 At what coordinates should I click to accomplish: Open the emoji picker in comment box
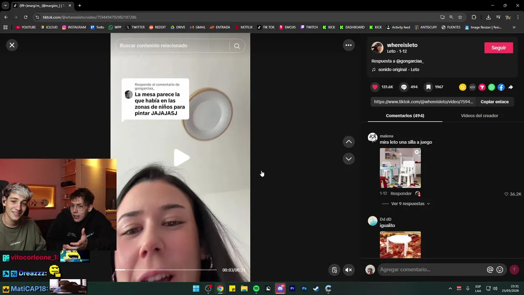pyautogui.click(x=500, y=270)
